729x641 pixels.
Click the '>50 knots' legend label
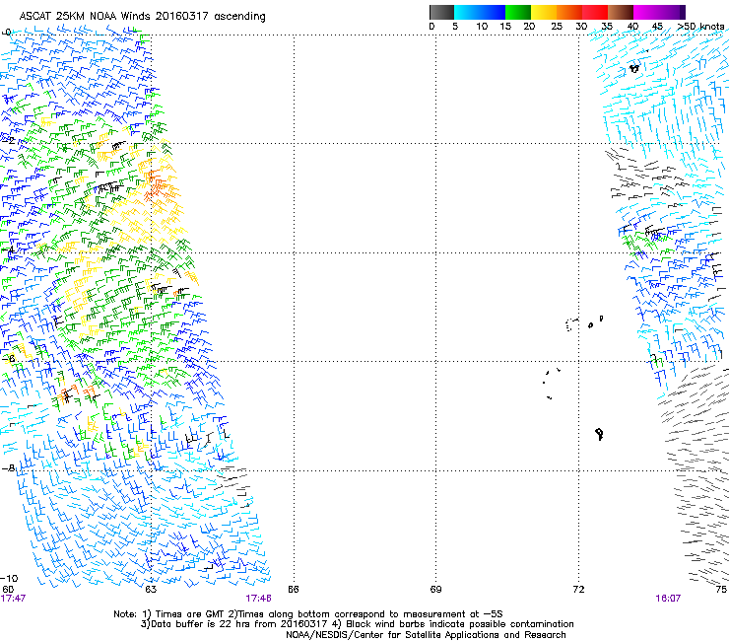(700, 27)
